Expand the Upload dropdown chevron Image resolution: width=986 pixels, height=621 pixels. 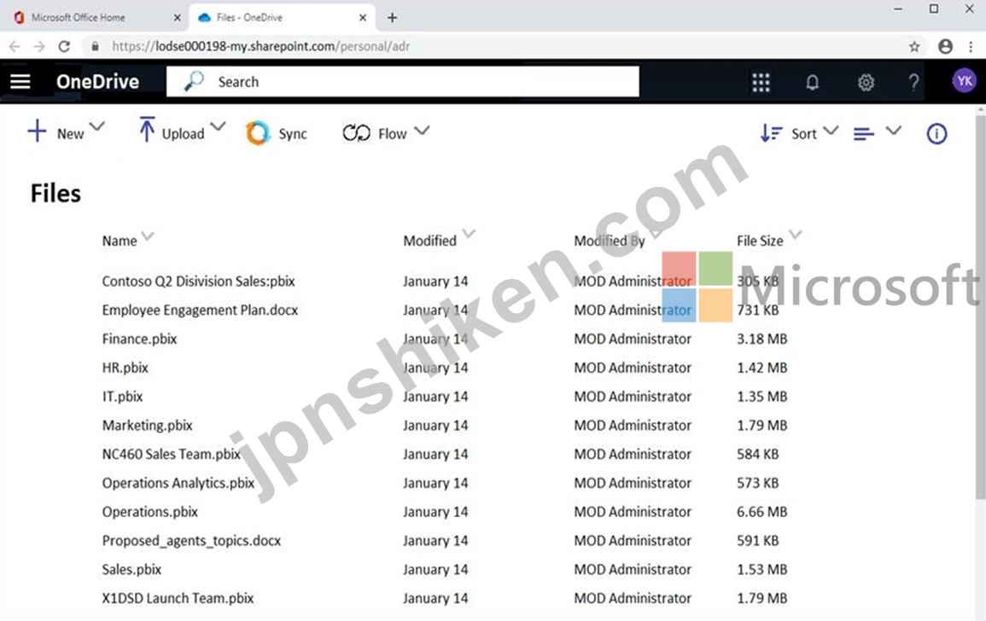pos(218,126)
